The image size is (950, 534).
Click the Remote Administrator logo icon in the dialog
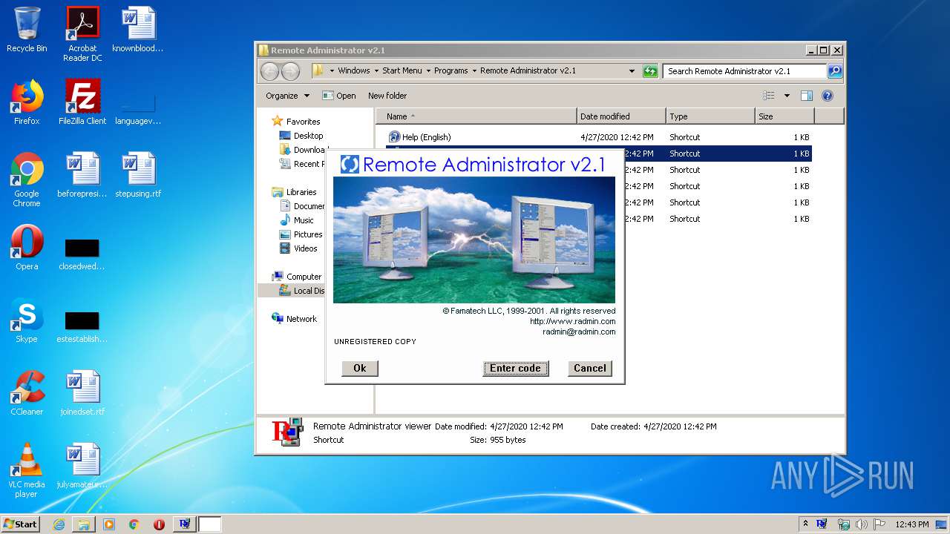(350, 164)
